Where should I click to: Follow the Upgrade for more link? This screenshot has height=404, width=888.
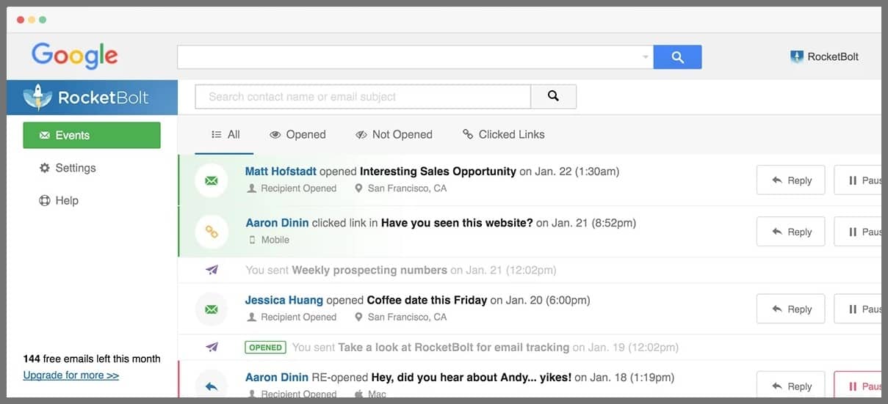point(71,375)
